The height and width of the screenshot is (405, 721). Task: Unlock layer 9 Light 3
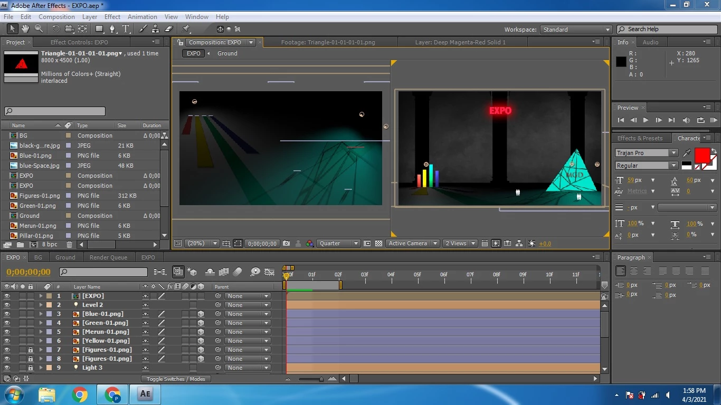tap(30, 368)
